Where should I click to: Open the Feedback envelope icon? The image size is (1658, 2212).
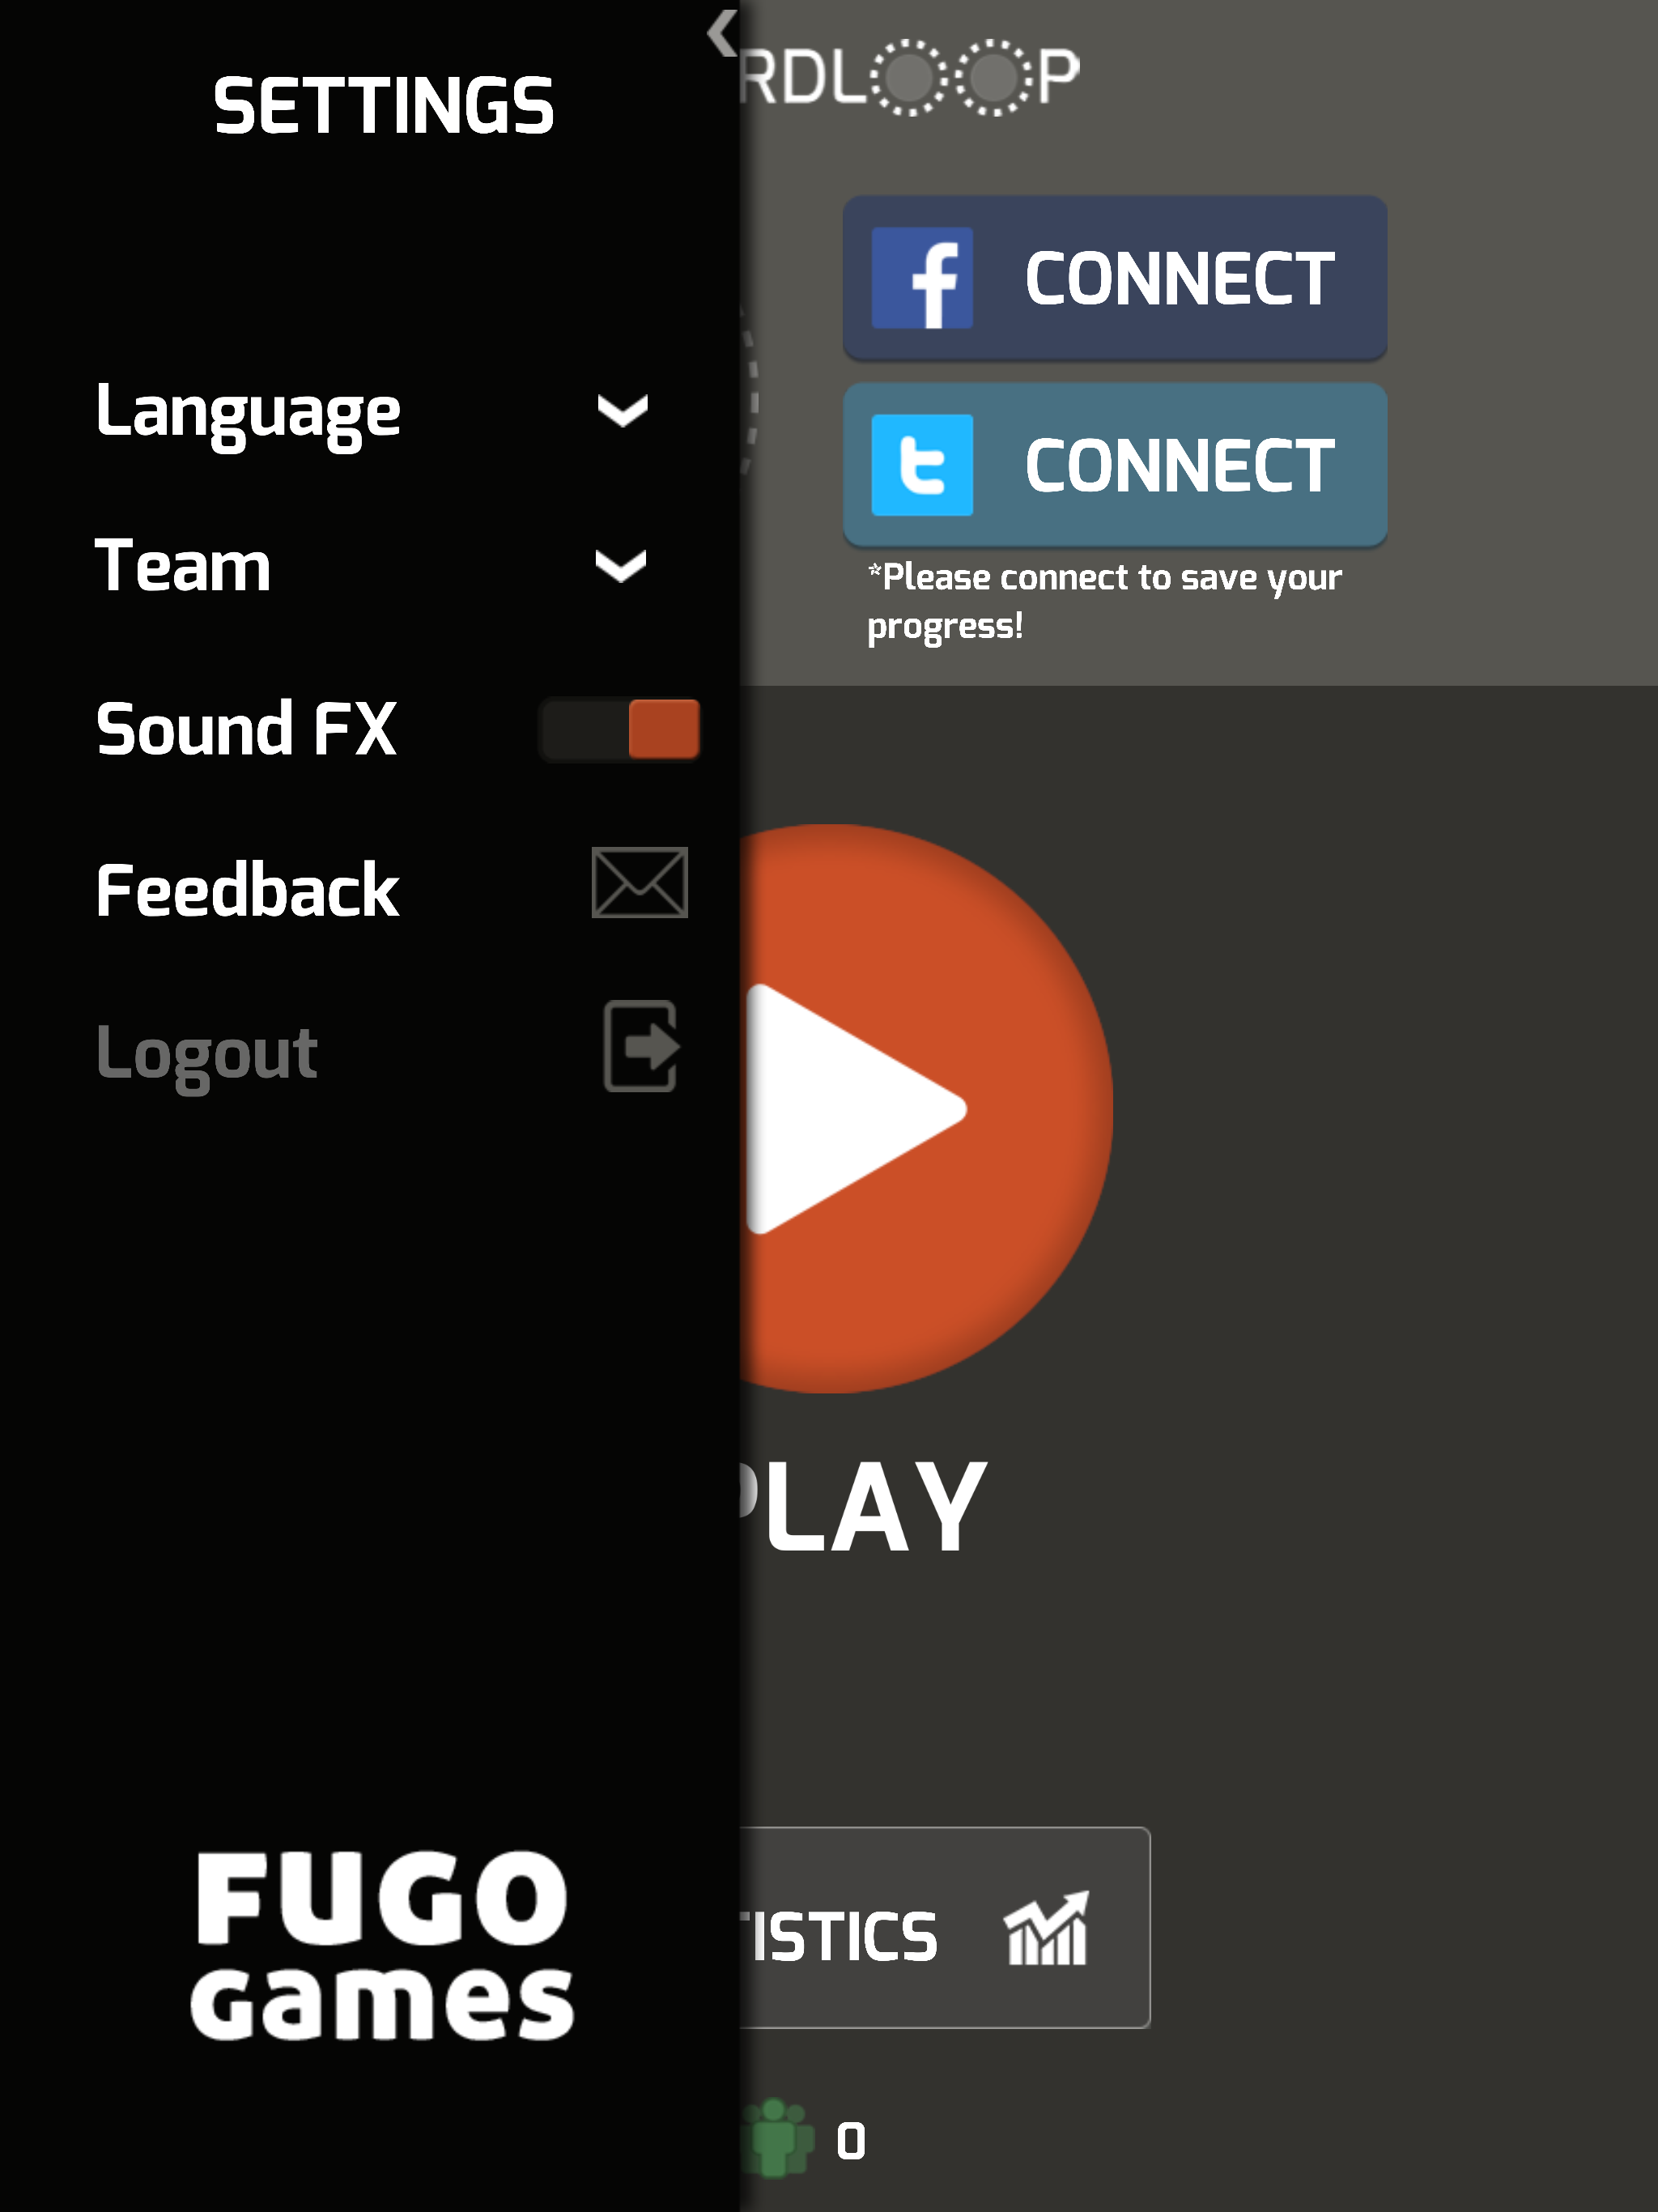tap(639, 883)
